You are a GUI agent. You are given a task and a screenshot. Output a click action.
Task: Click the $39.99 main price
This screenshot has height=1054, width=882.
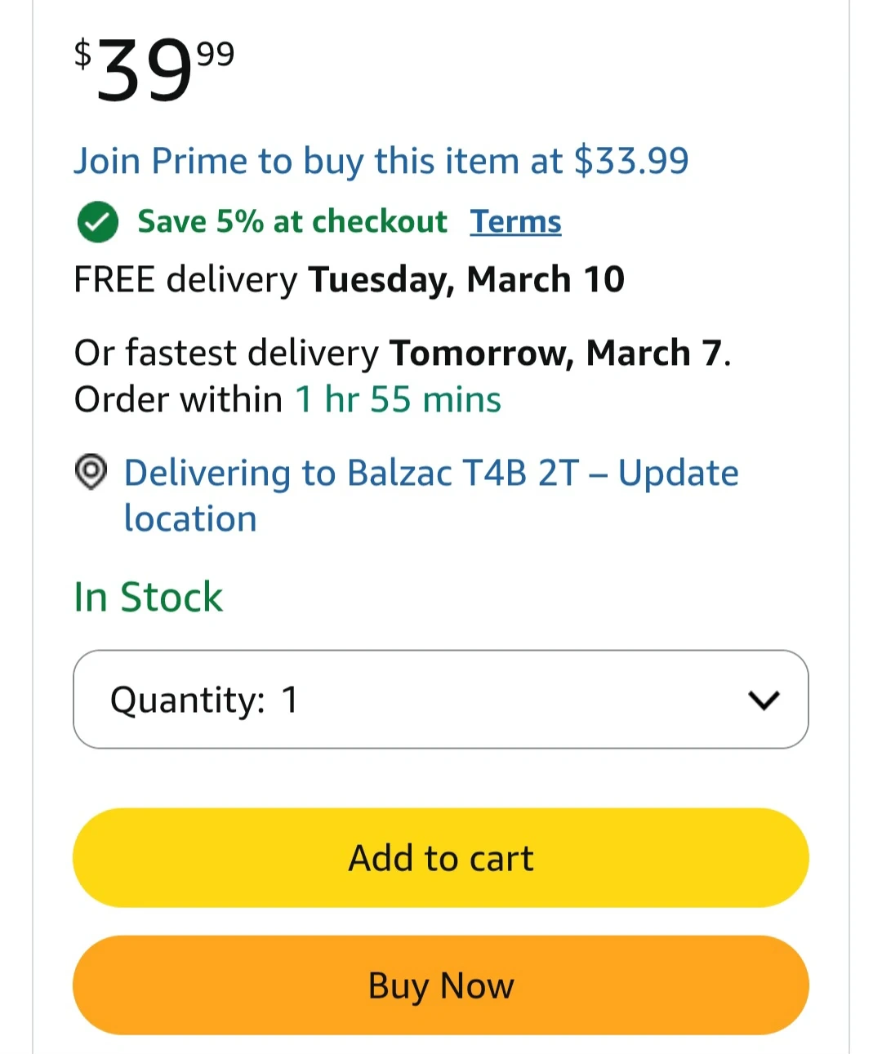[x=154, y=71]
